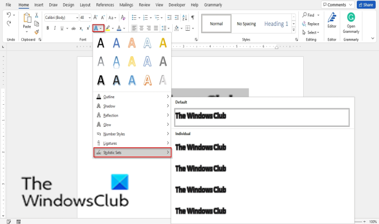Toggle Underline formatting
The image size is (379, 224).
(x=62, y=28)
